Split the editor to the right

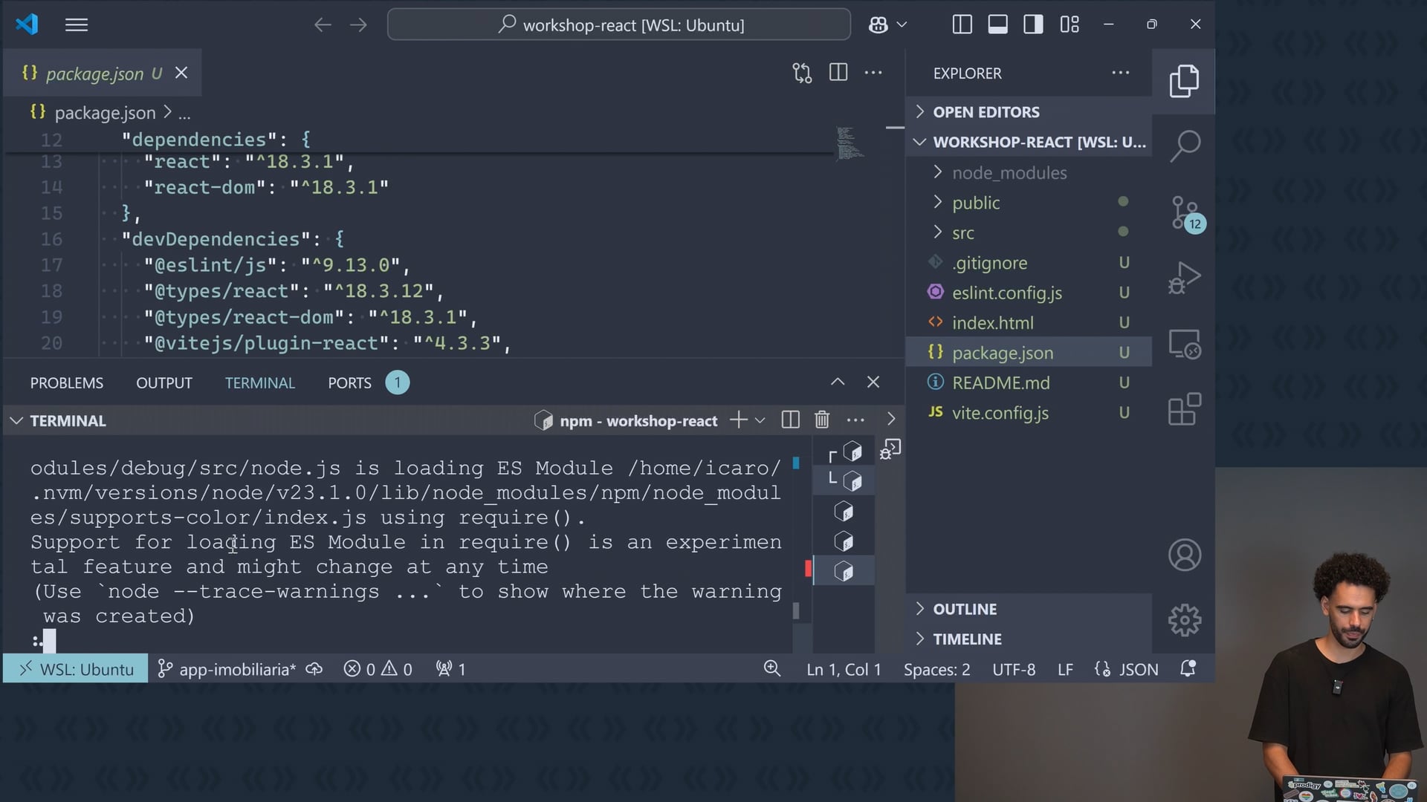tap(838, 73)
